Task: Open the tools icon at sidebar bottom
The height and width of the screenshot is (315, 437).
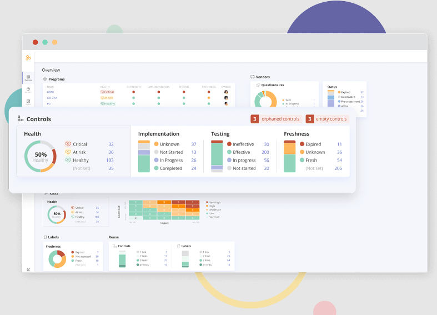Action: (x=28, y=269)
